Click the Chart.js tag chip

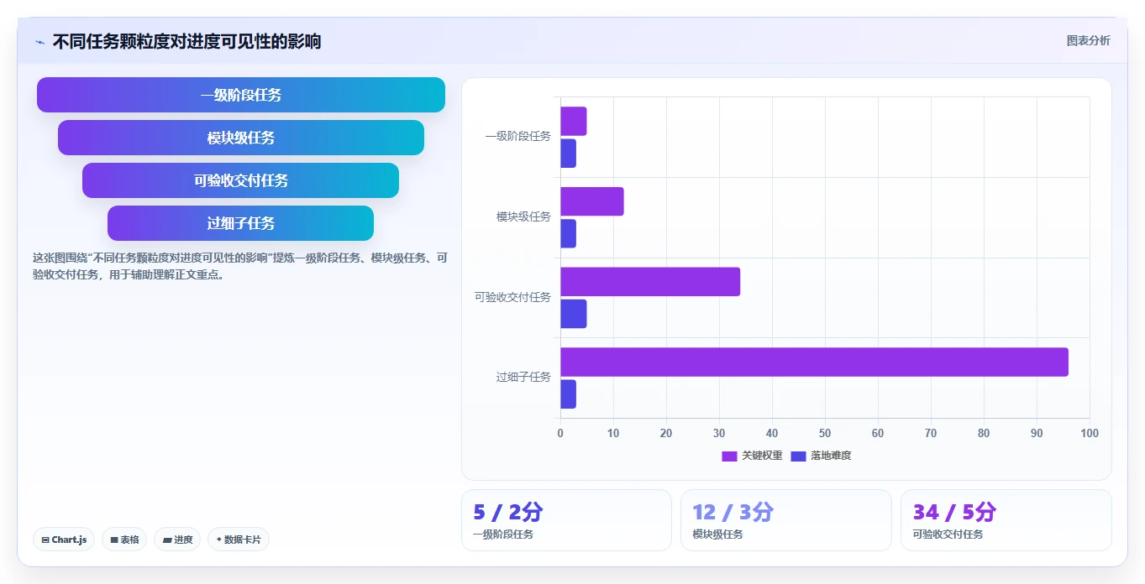coord(64,540)
